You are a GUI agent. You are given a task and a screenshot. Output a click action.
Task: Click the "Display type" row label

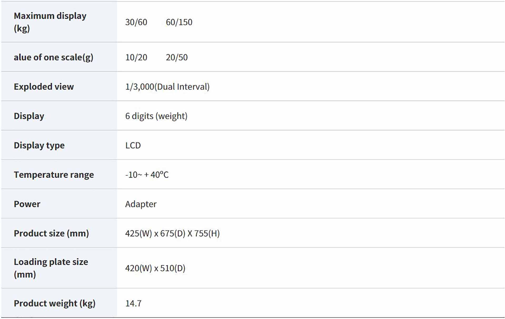tap(39, 145)
